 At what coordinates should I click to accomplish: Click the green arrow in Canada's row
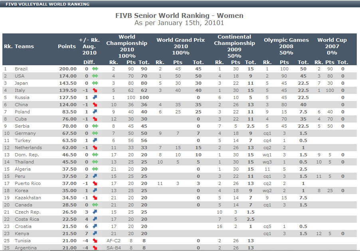pyautogui.click(x=95, y=205)
